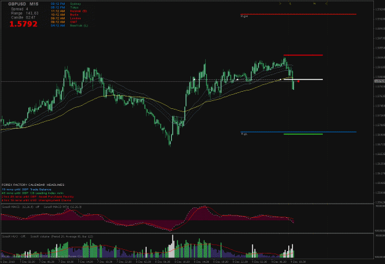Select the Sydney session clock row
This screenshot has width=385, height=264.
point(65,4)
